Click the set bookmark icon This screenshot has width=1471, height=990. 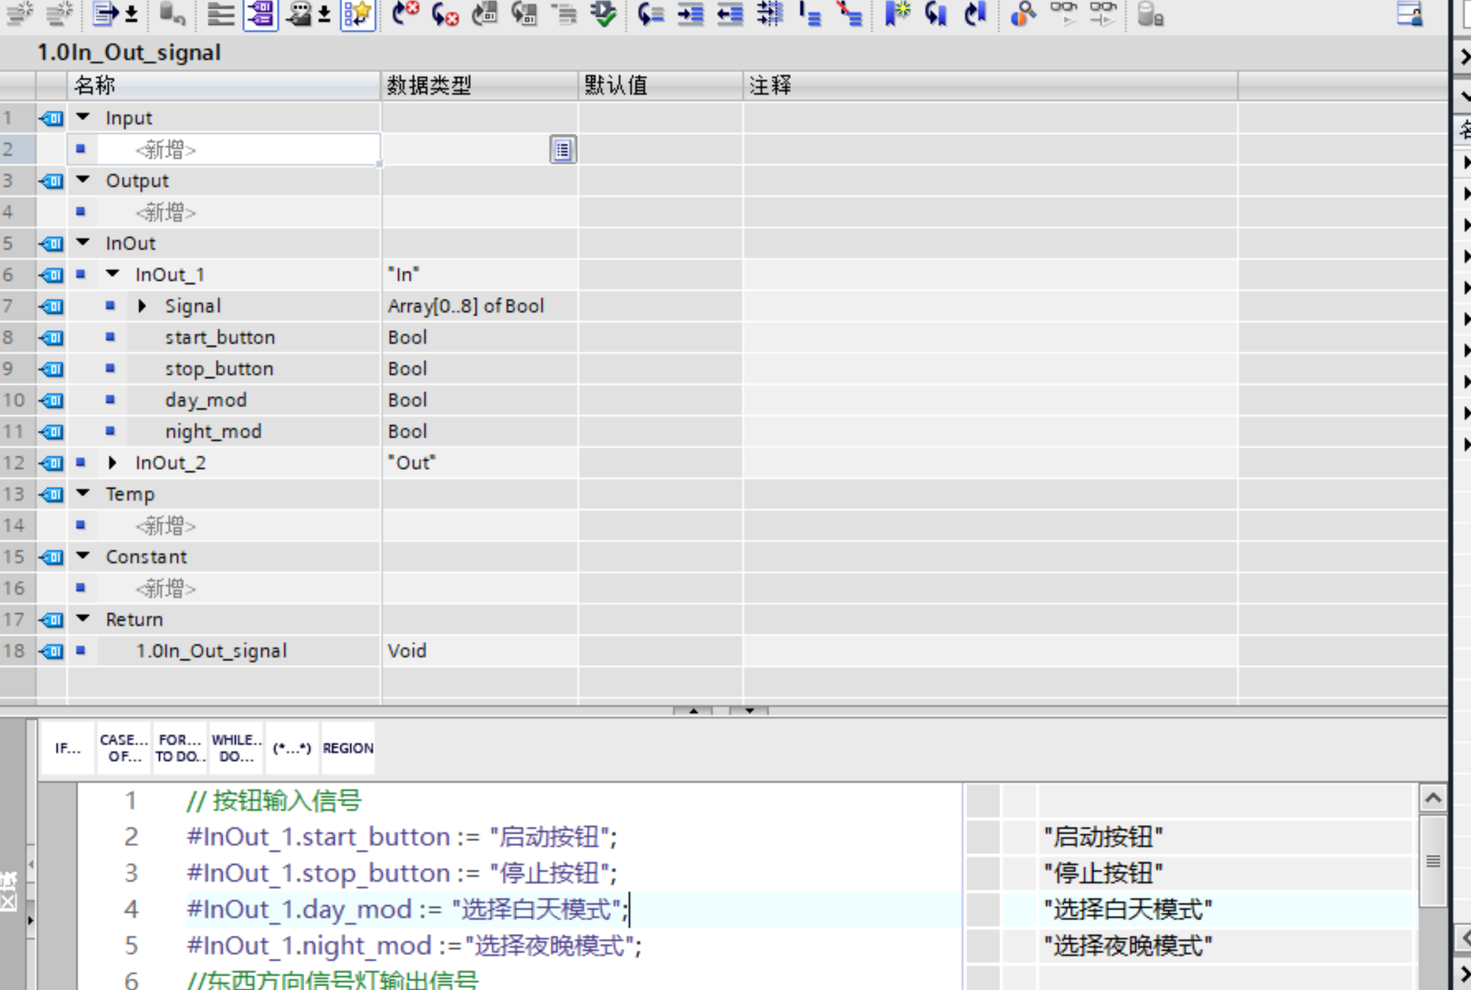point(896,14)
